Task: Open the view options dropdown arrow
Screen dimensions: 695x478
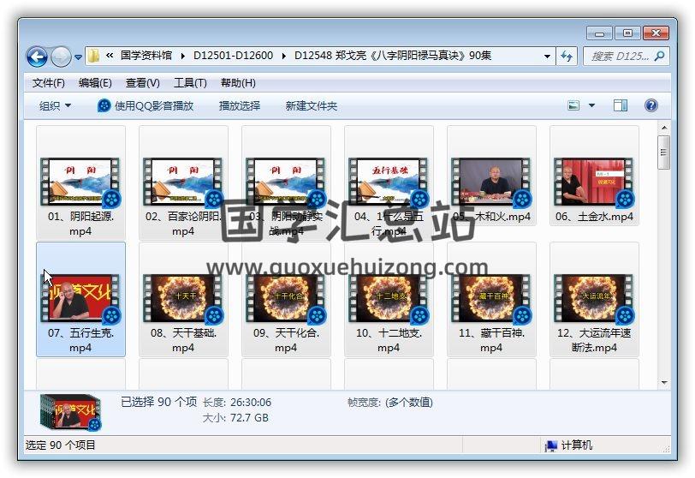Action: click(592, 105)
